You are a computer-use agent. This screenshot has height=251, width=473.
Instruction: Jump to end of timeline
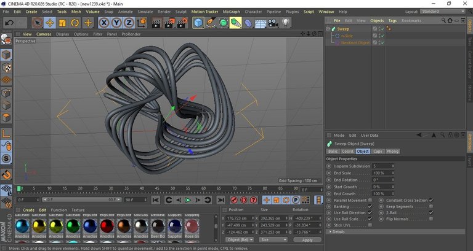(221, 200)
